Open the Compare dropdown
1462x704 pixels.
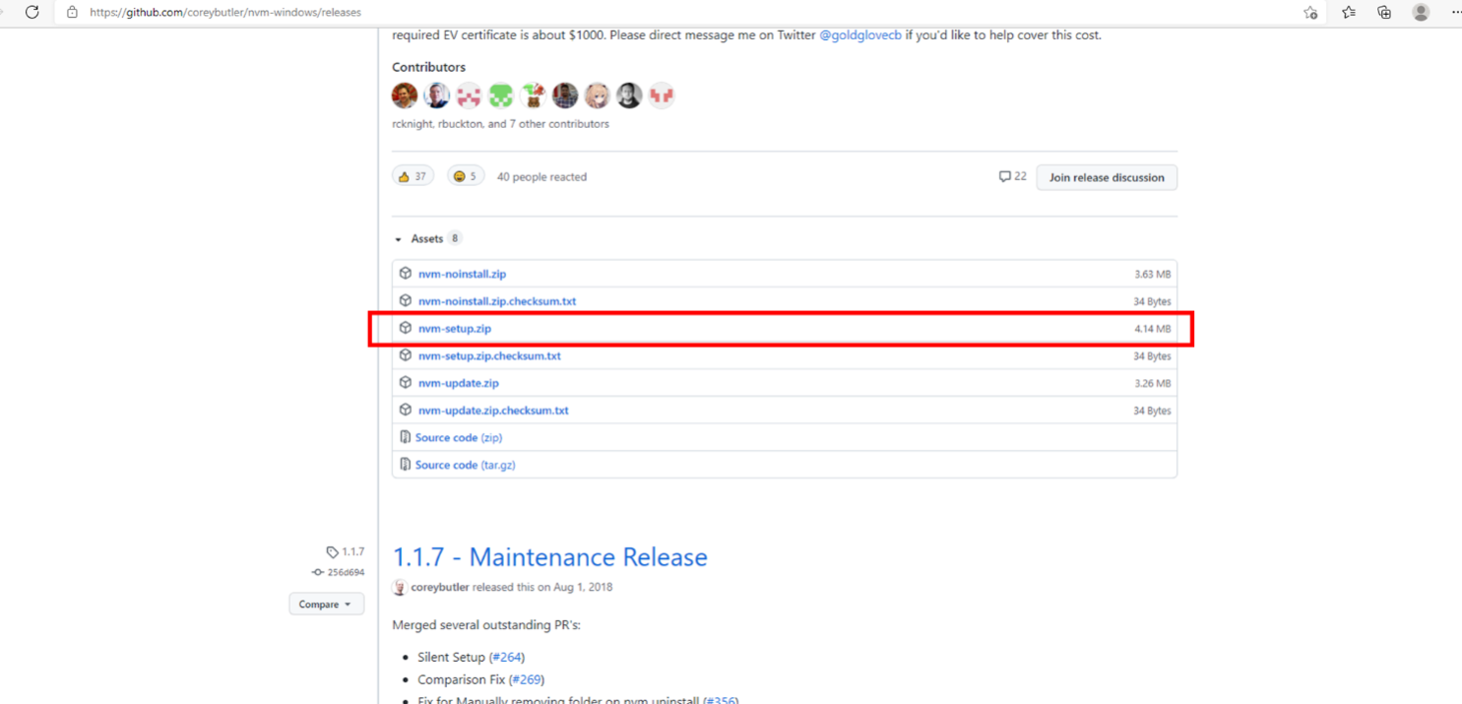(x=326, y=605)
